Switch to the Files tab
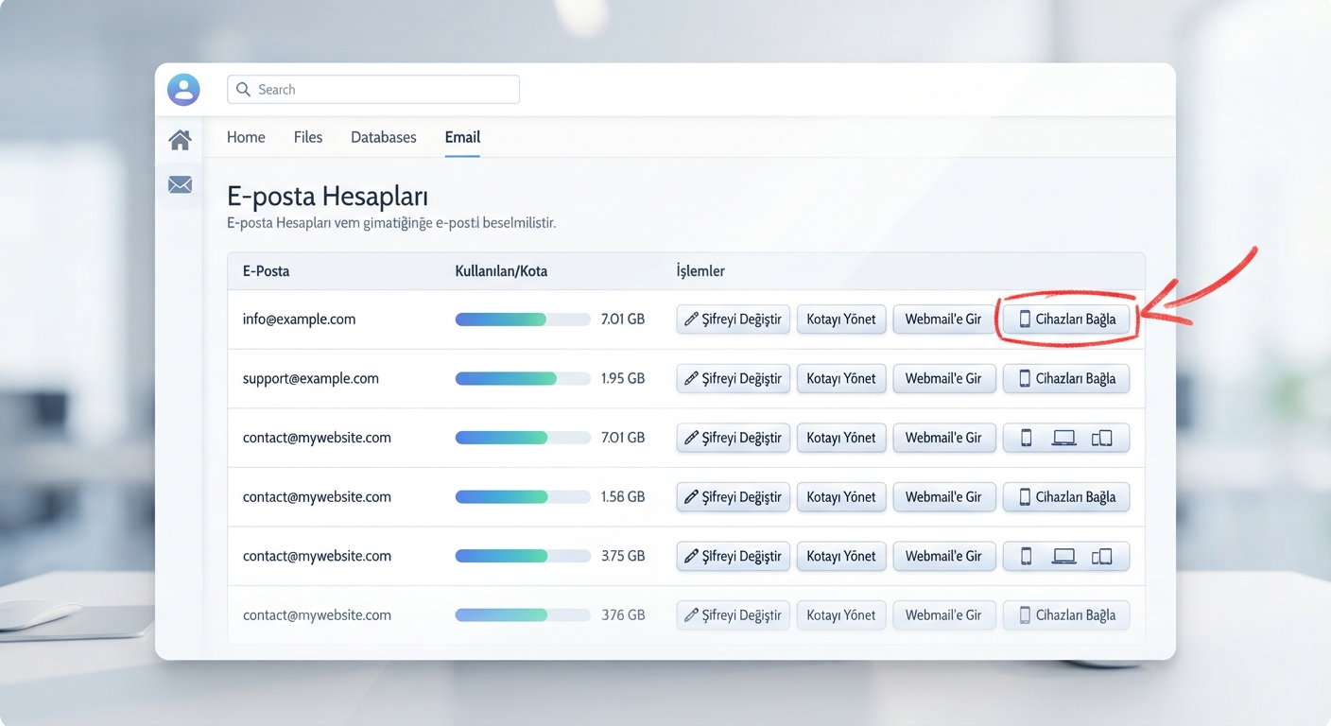The height and width of the screenshot is (726, 1331). [x=308, y=137]
